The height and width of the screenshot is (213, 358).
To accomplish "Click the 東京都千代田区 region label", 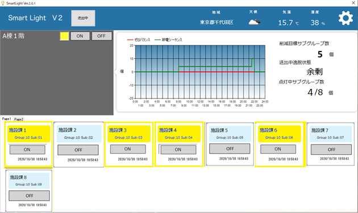I will (x=217, y=22).
